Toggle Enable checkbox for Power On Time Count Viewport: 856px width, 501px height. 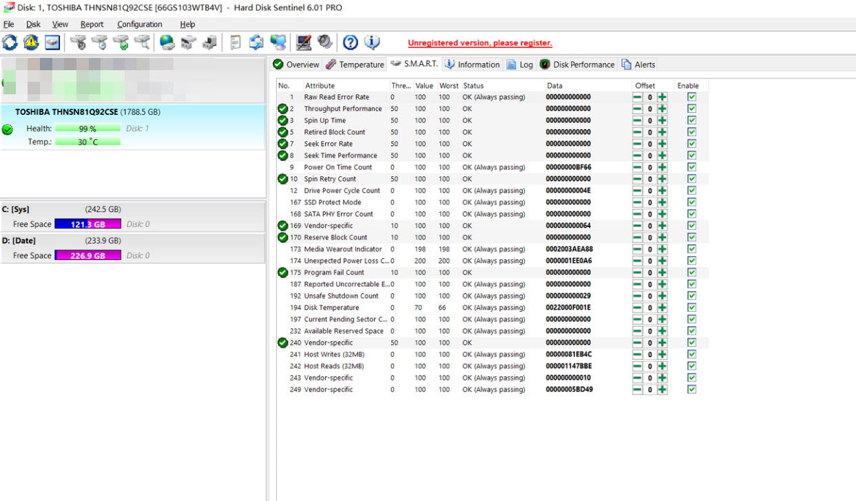coord(691,167)
